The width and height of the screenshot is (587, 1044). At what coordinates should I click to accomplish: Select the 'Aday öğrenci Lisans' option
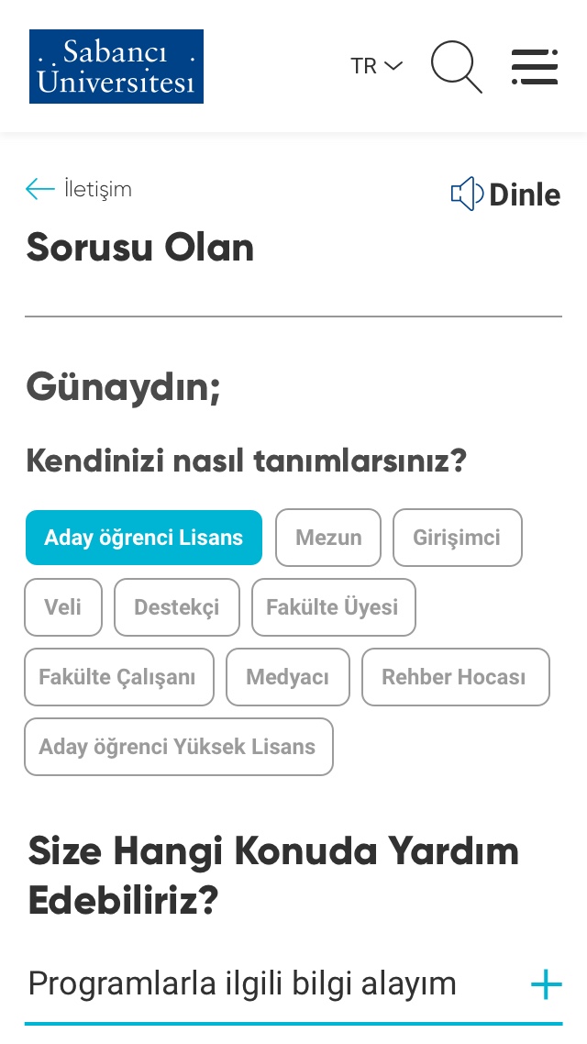[x=144, y=538]
